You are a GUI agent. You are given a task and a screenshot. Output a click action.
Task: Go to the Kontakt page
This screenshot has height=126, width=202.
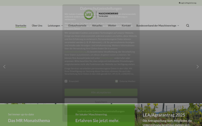point(126,26)
